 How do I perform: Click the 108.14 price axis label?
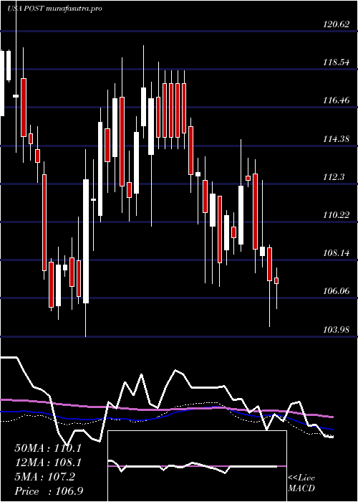coord(337,253)
